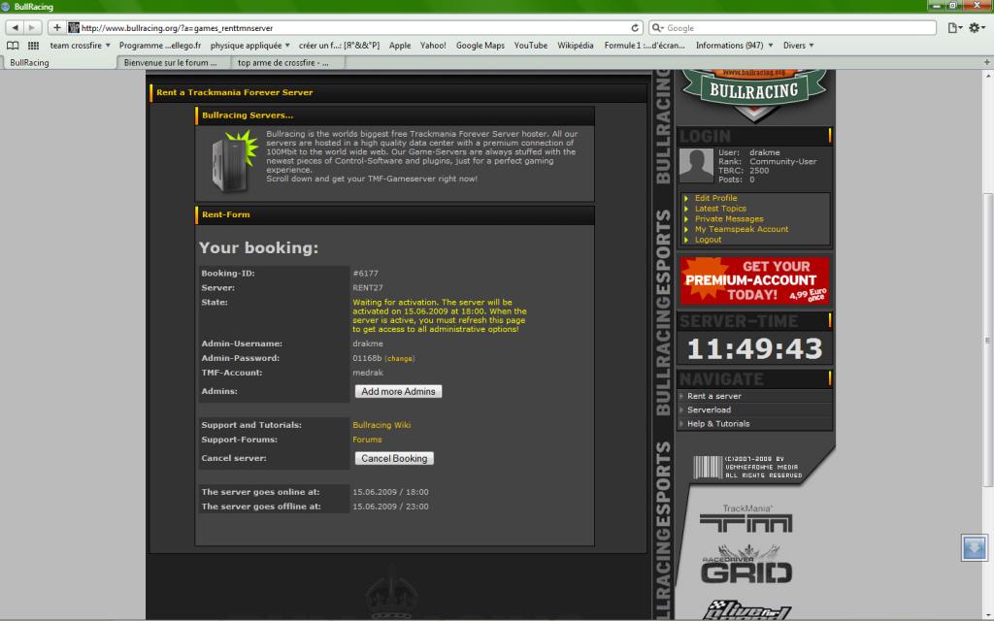The width and height of the screenshot is (994, 621).
Task: Open the Support Forums link
Action: click(367, 440)
